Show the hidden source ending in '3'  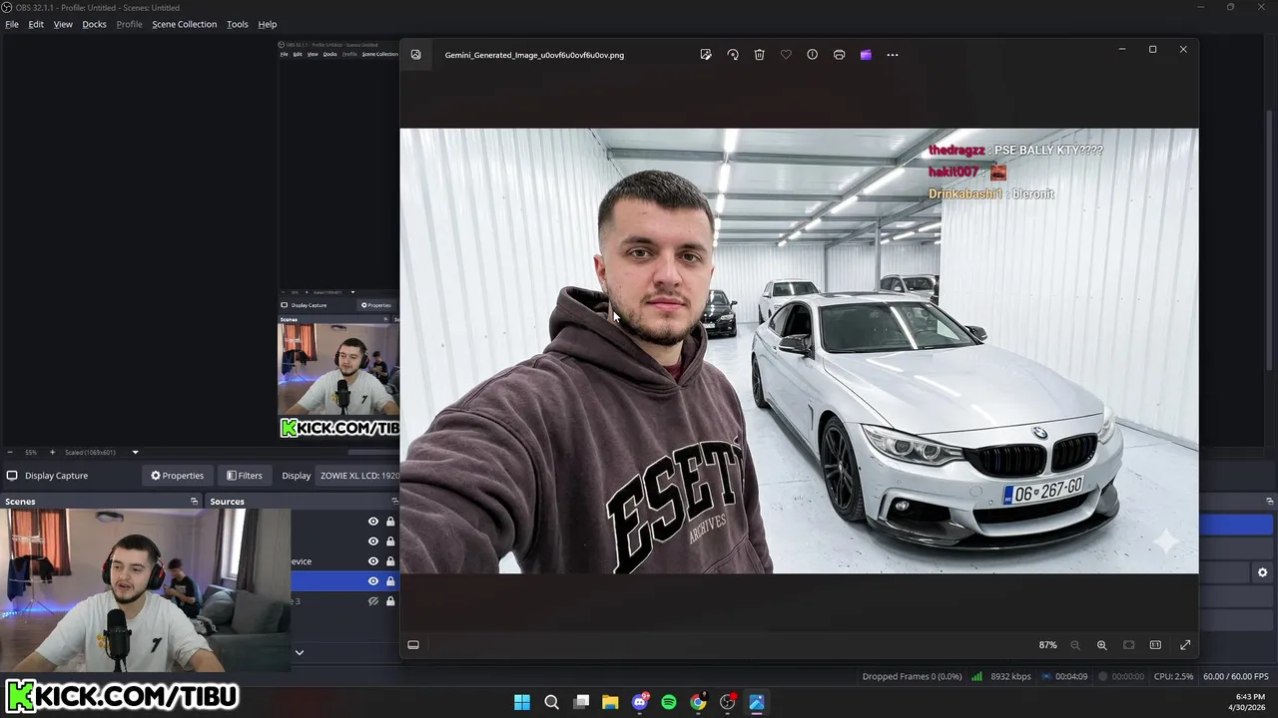373,601
